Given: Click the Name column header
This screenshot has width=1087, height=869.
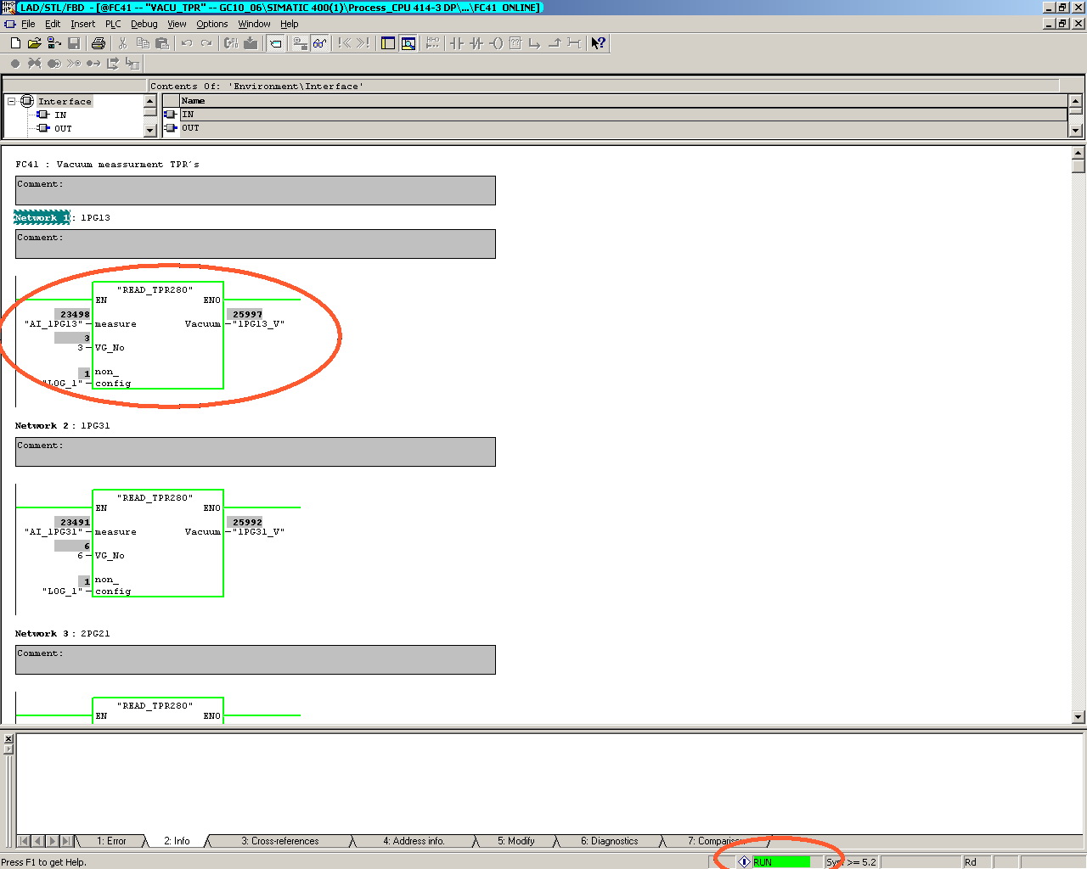Looking at the screenshot, I should pos(623,100).
